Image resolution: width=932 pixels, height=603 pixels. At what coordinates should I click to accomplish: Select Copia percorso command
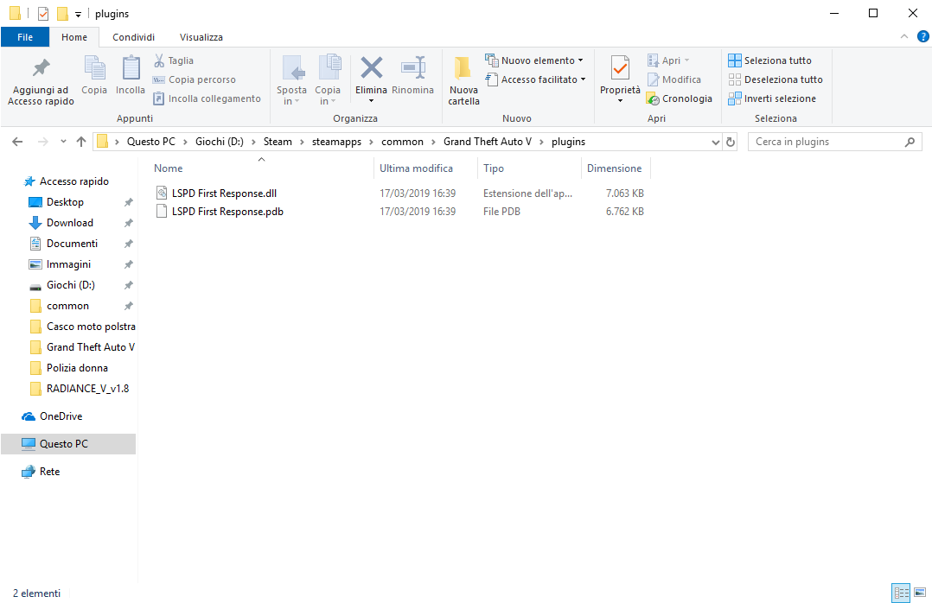click(x=195, y=79)
